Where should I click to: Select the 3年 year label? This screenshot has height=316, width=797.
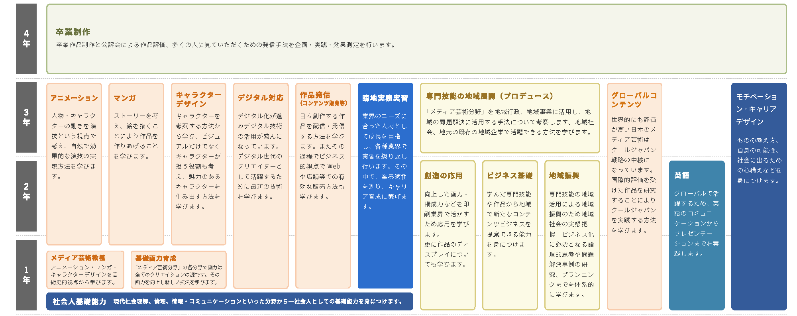(x=26, y=117)
